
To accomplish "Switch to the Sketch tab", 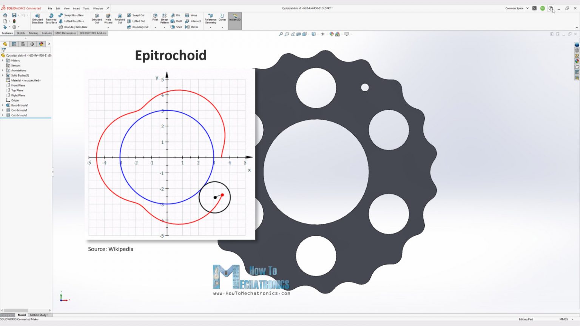I will point(20,33).
